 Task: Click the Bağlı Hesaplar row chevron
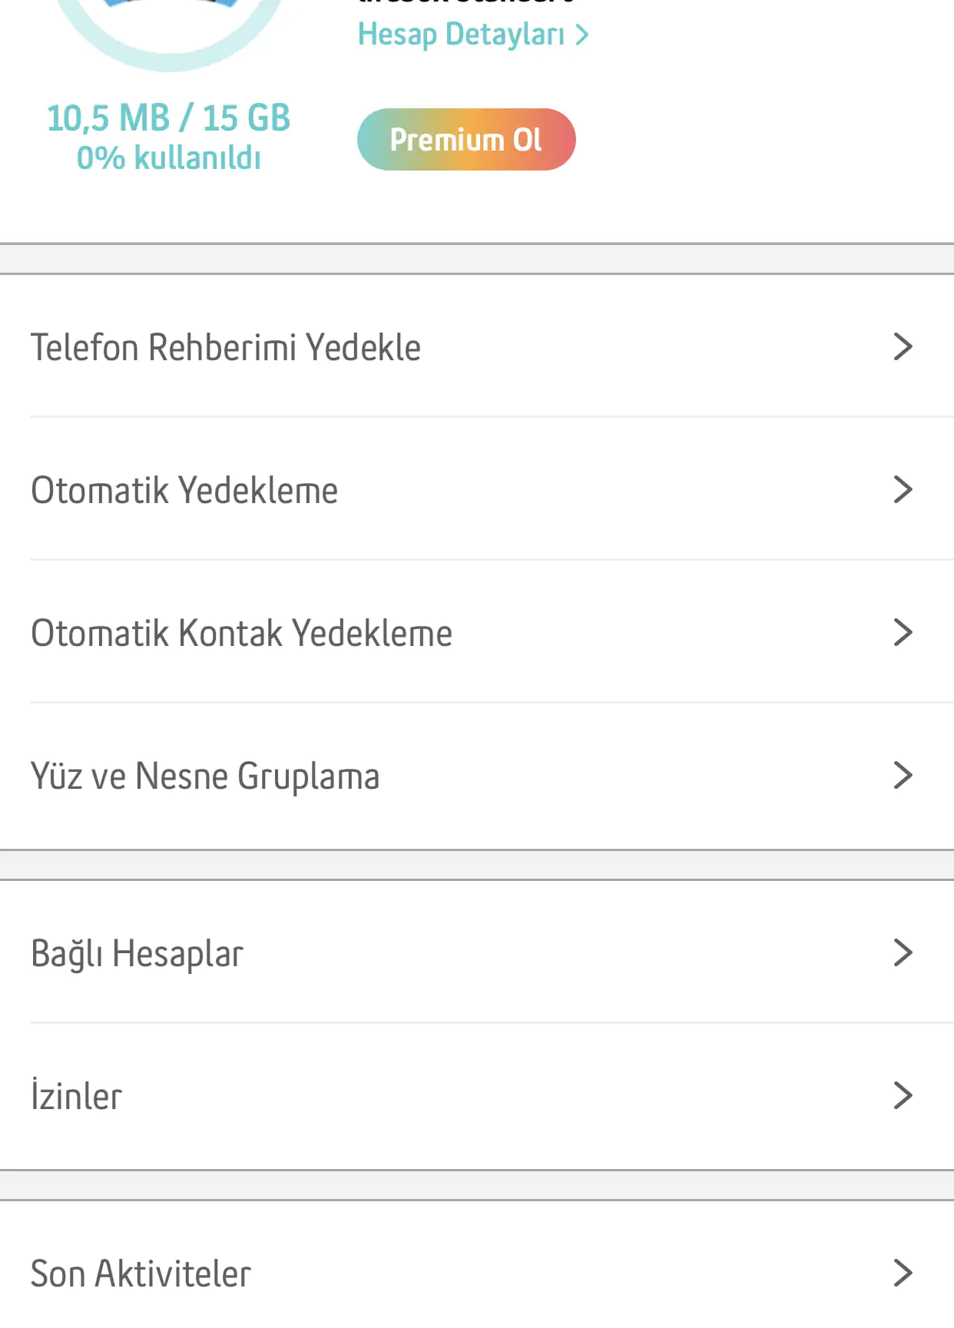pos(903,953)
